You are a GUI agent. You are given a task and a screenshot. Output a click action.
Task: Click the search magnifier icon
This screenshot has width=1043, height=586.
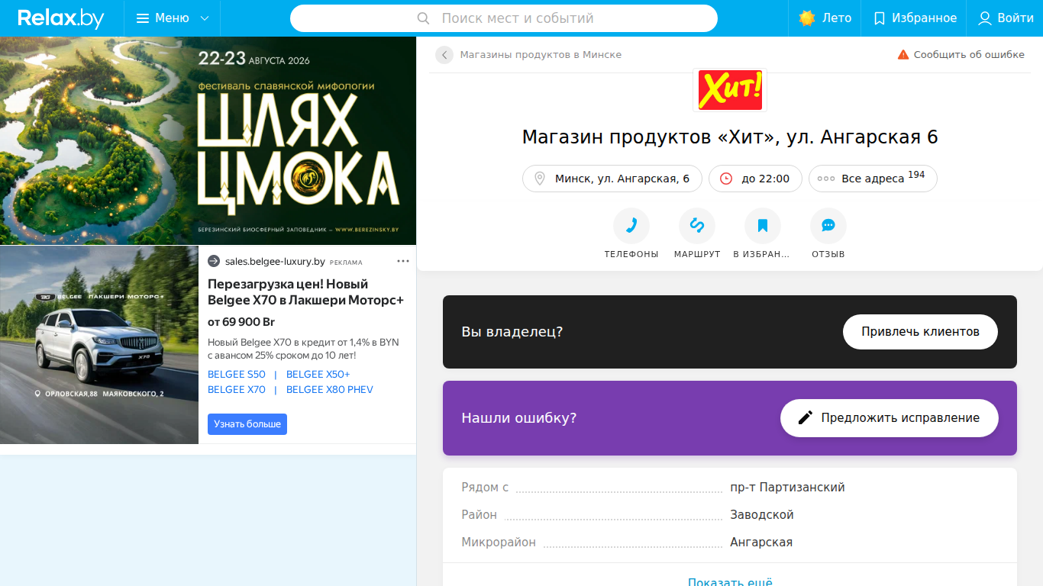424,18
